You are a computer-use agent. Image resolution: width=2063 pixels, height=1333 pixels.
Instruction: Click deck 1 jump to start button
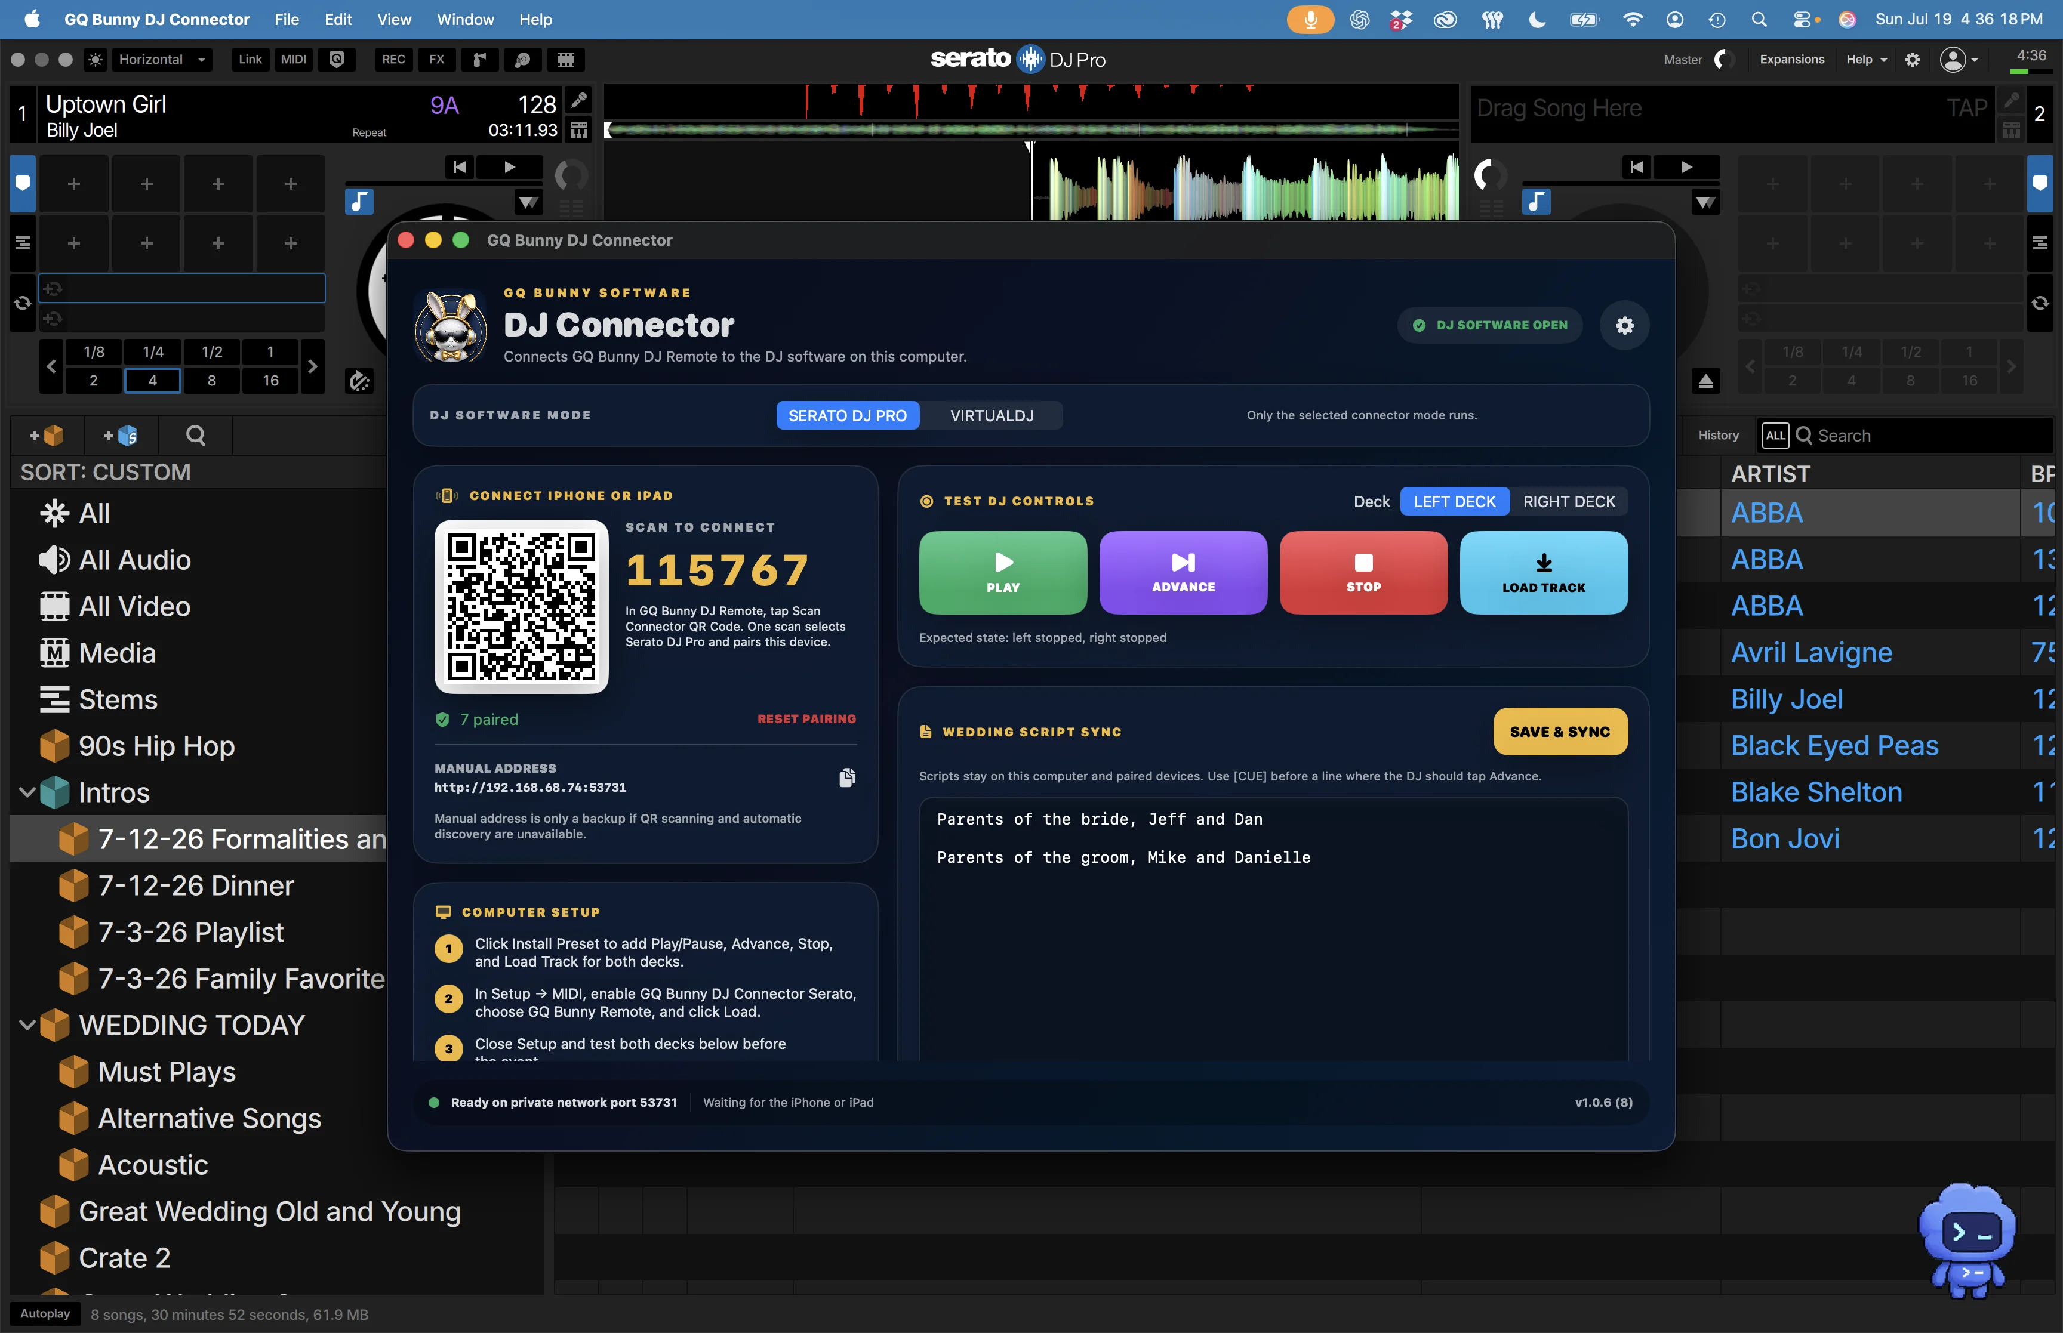pos(460,167)
